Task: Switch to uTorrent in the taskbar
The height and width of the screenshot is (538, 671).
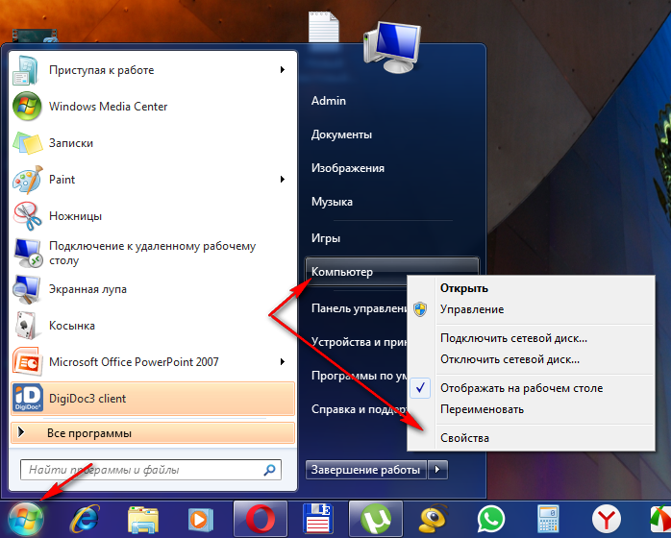Action: pyautogui.click(x=376, y=519)
